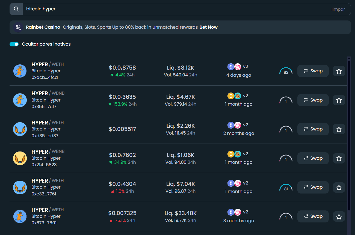Open the Uniswap exchange icon in the first row
Viewport: 355px width, 235px height.
238,66
